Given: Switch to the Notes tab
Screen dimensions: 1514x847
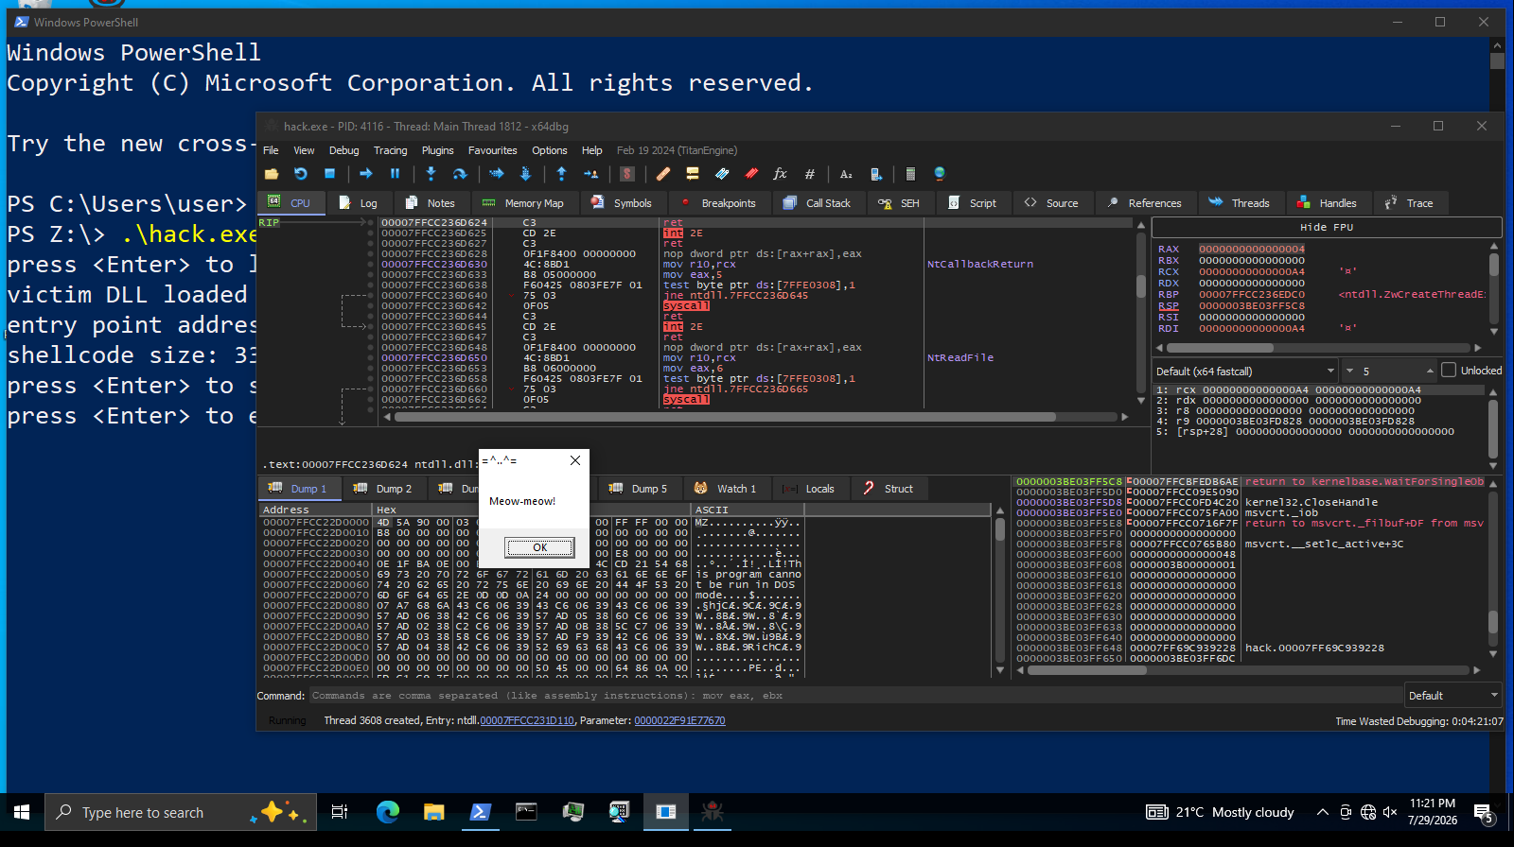Looking at the screenshot, I should (x=431, y=203).
